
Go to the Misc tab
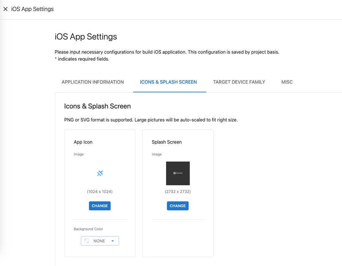pyautogui.click(x=287, y=82)
